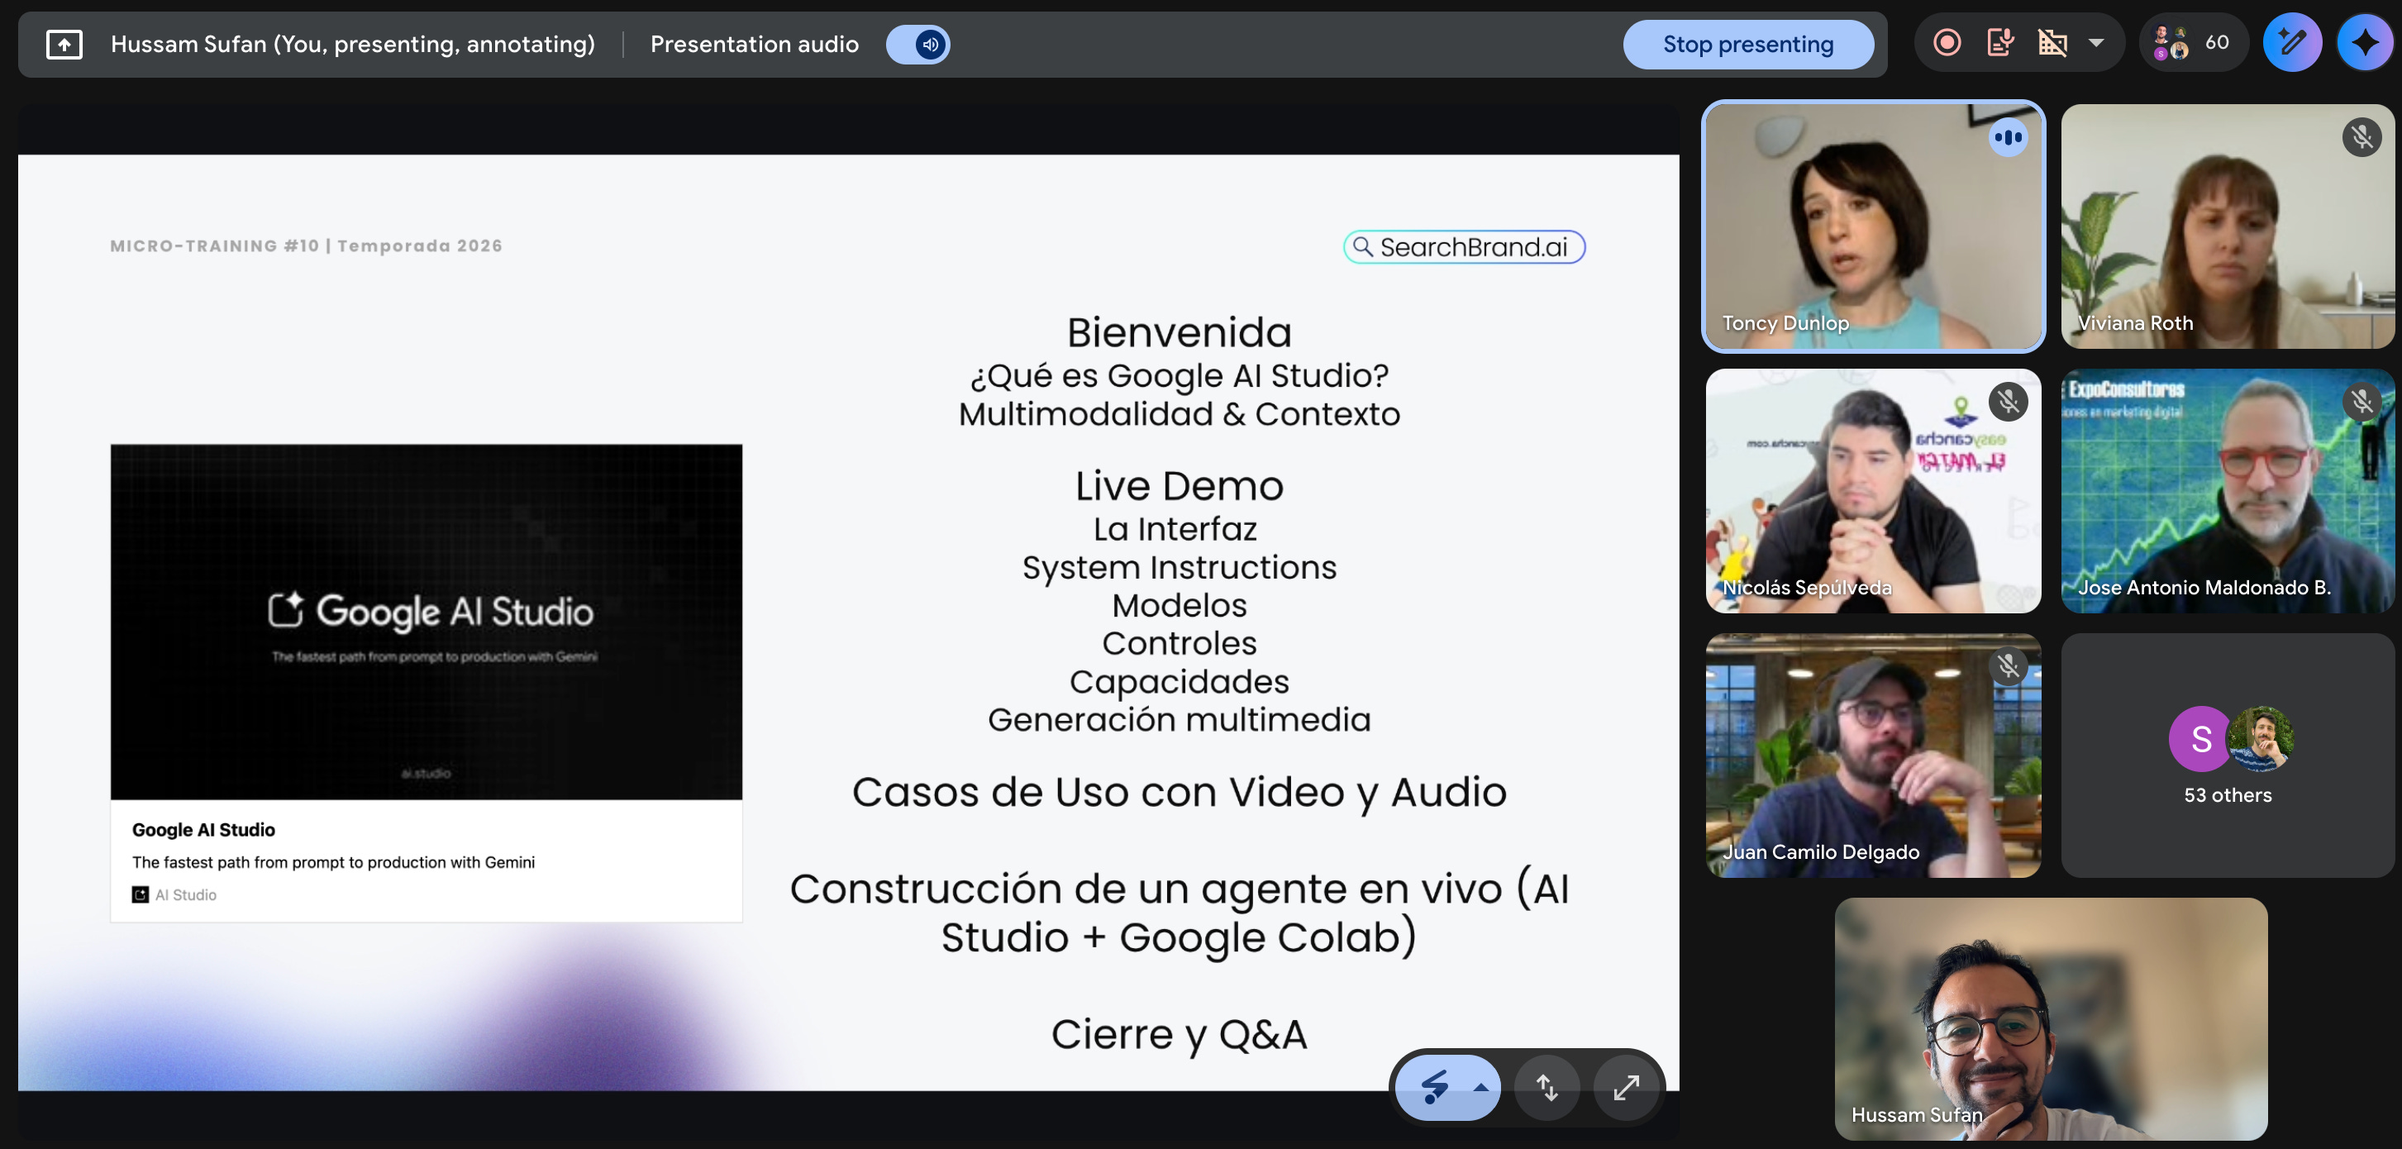The width and height of the screenshot is (2402, 1149).
Task: Click the 'Cierre y Q&A' heading
Action: coord(1179,1034)
